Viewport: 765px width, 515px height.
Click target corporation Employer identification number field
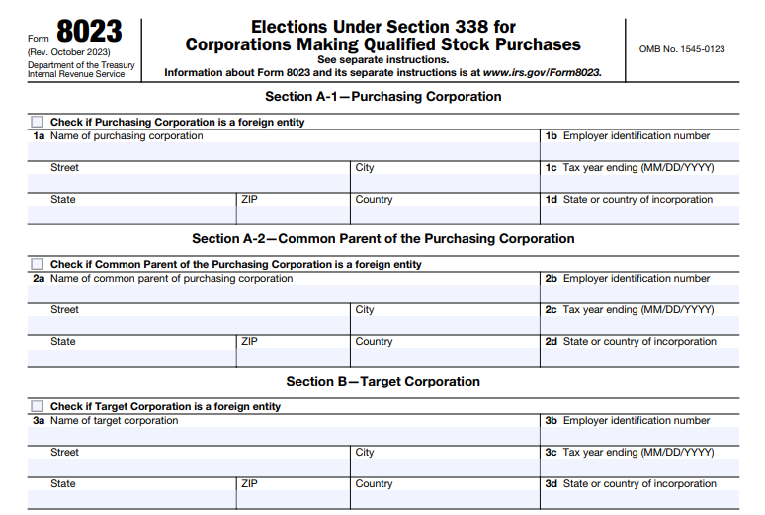tap(639, 436)
